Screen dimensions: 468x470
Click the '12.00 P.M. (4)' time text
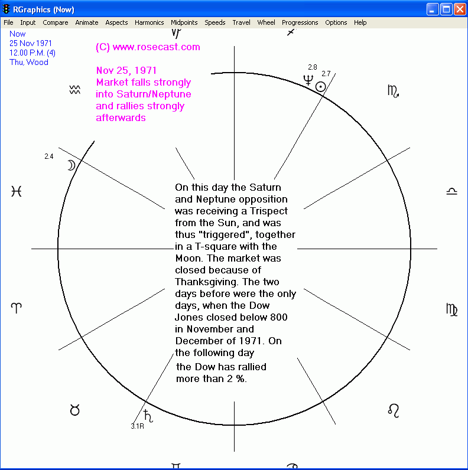(x=32, y=53)
